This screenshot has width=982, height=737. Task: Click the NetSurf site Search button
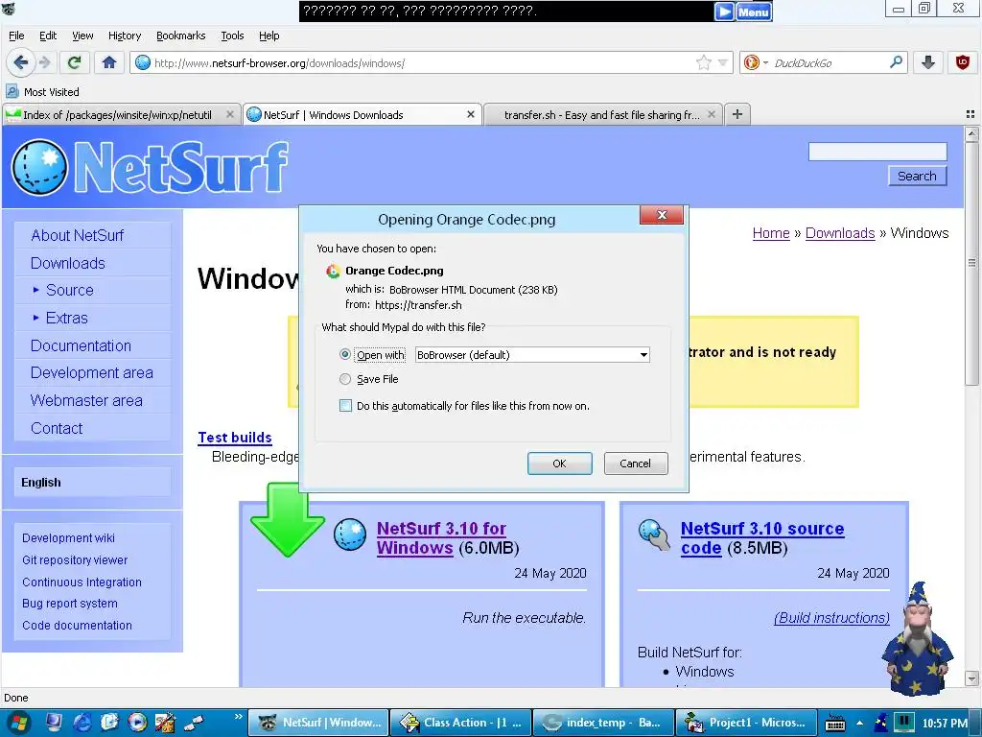(x=917, y=177)
